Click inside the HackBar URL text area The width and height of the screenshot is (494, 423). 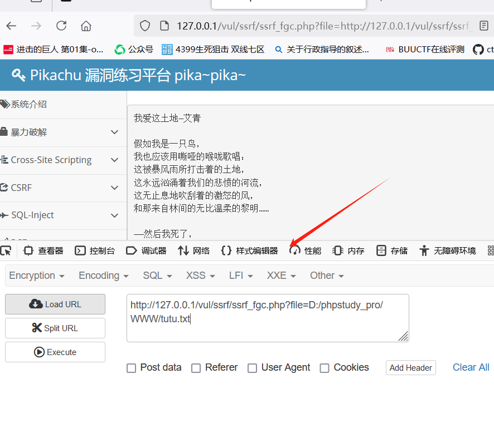tap(268, 318)
